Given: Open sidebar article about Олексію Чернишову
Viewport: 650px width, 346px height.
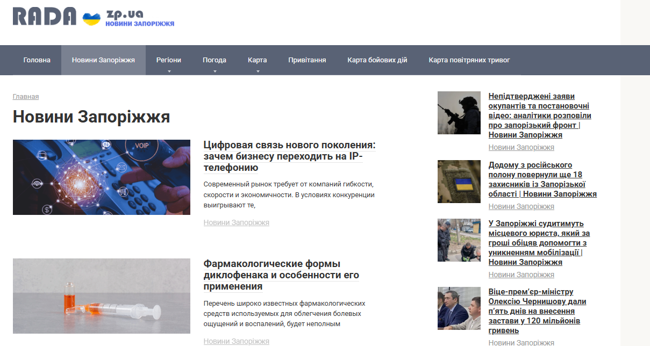Looking at the screenshot, I should pyautogui.click(x=538, y=311).
